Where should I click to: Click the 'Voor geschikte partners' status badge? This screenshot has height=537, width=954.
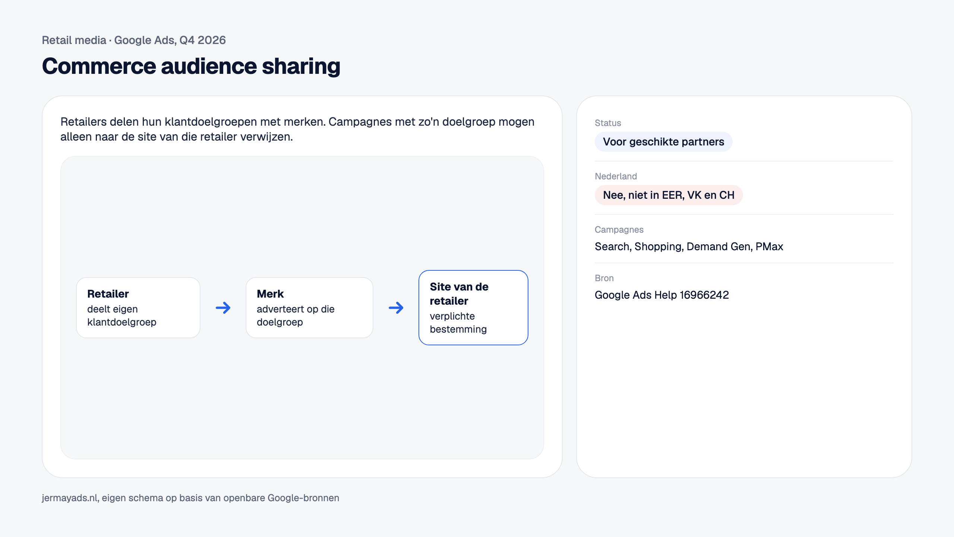[663, 142]
